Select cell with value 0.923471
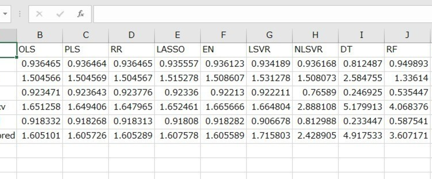Viewport: 432px width, 179px height. [40, 93]
